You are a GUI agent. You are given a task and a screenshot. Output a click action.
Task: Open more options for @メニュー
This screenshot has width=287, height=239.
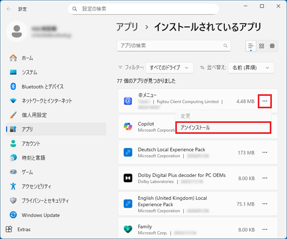tap(265, 101)
